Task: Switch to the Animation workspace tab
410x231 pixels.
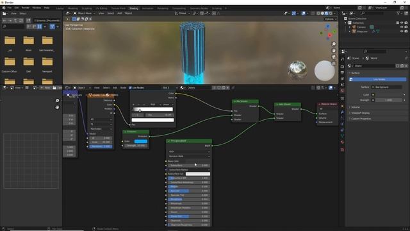Action: [x=147, y=8]
